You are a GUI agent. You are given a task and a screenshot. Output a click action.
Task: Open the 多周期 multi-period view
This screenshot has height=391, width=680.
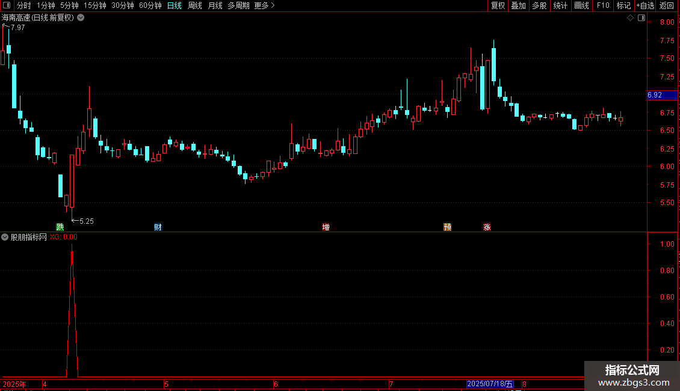(238, 5)
